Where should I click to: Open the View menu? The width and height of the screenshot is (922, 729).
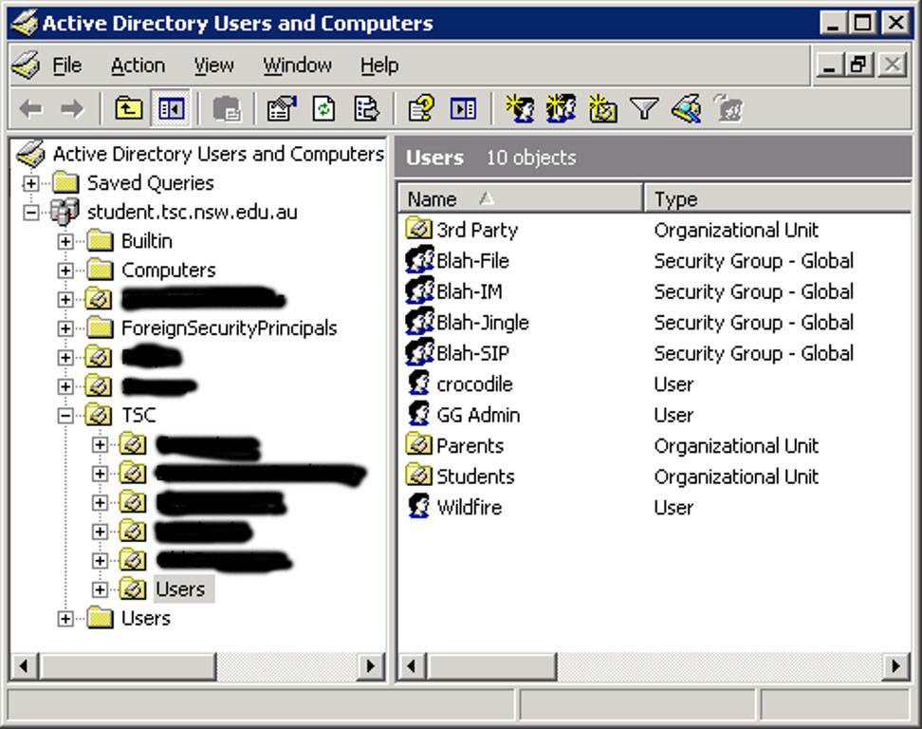214,65
